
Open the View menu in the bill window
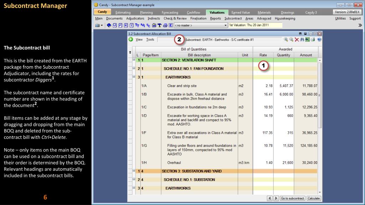(139, 40)
